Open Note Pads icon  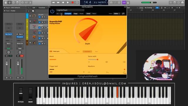174,3
